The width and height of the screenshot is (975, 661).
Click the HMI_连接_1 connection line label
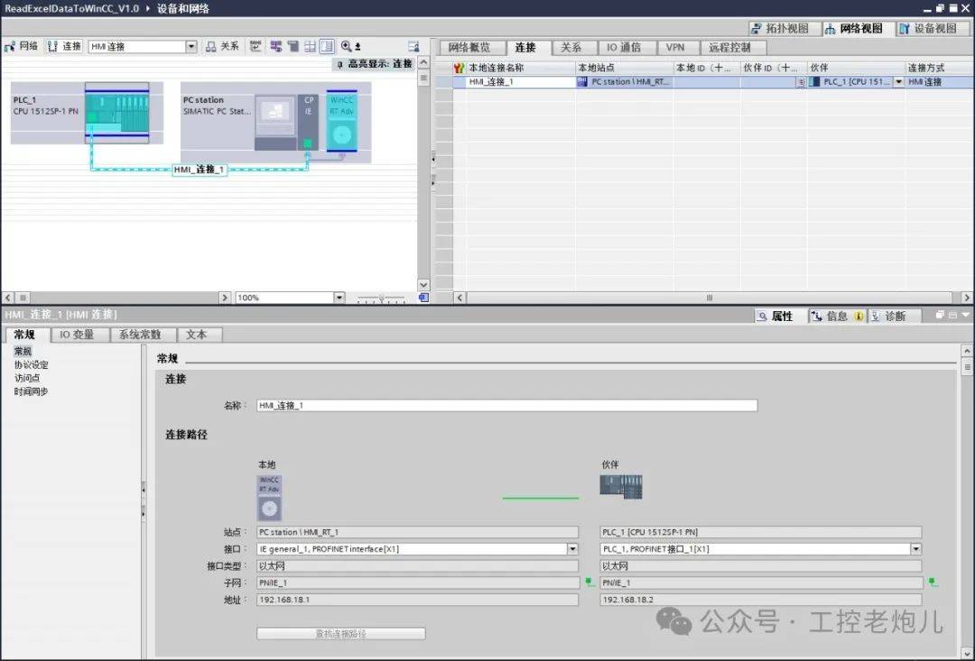(x=199, y=170)
